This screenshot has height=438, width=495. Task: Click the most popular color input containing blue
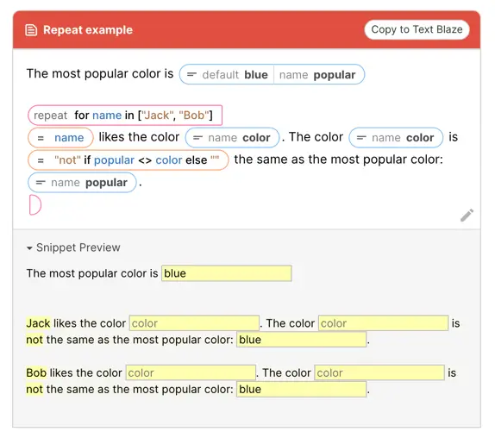tap(226, 273)
